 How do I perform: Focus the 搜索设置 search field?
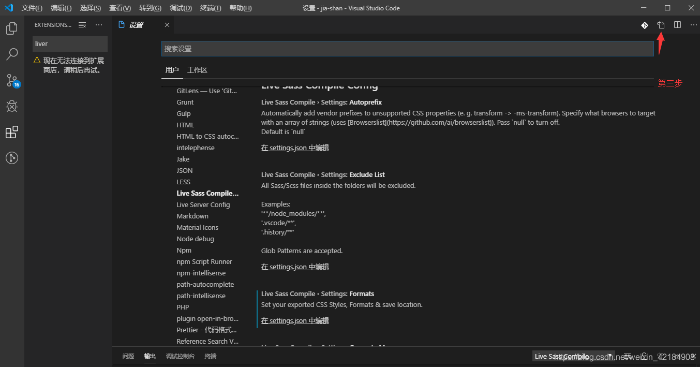tap(408, 49)
